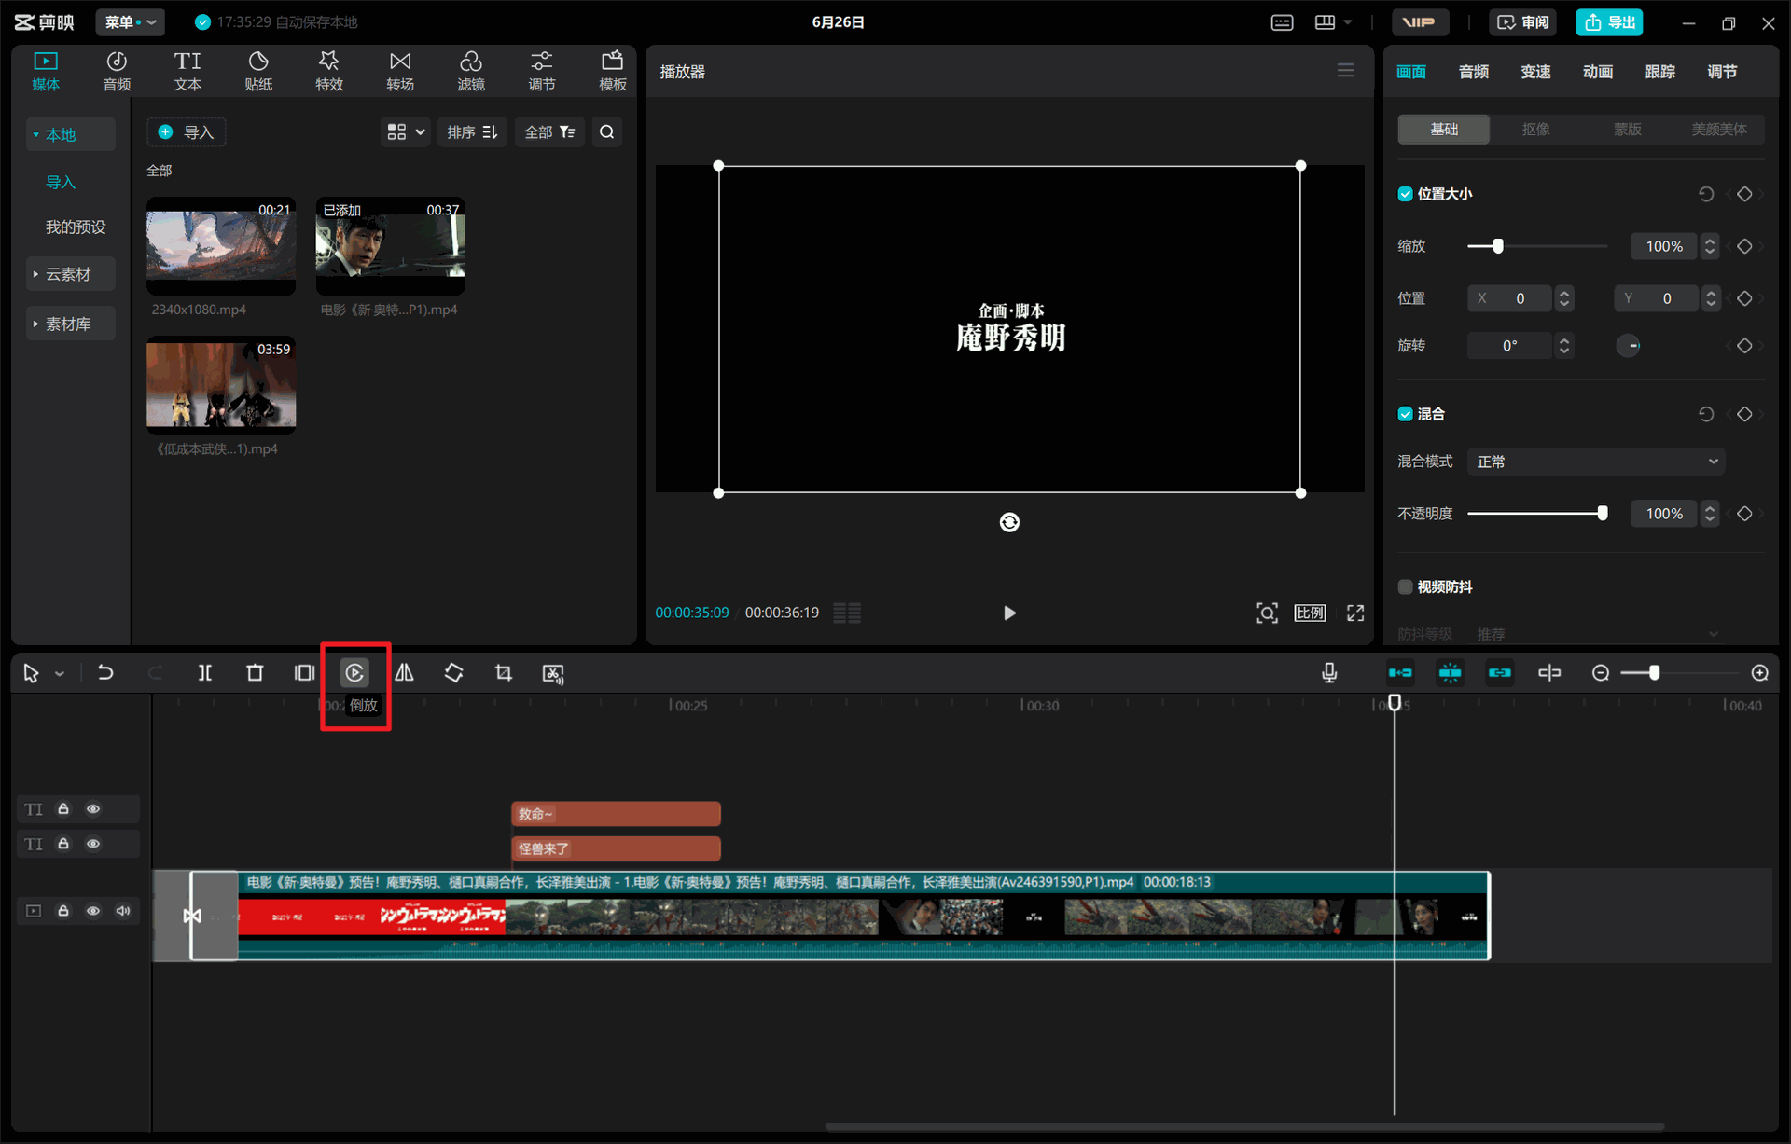Click the search icon in media panel
The width and height of the screenshot is (1791, 1144).
pyautogui.click(x=607, y=132)
